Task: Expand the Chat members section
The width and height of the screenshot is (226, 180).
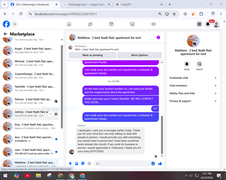Action: (x=193, y=85)
